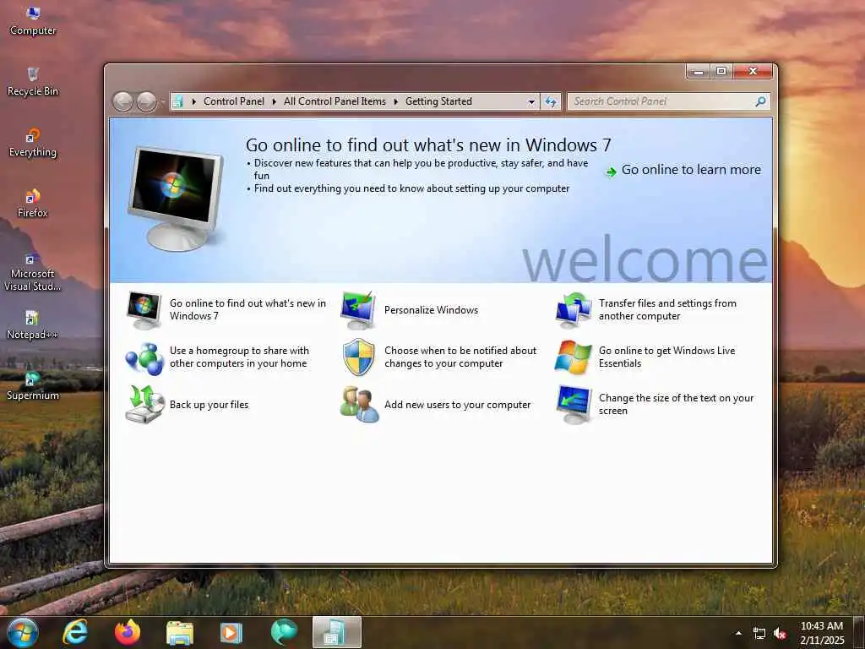Screen dimensions: 865x649
Task: Select the Everything desktop shortcut
Action: point(33,142)
